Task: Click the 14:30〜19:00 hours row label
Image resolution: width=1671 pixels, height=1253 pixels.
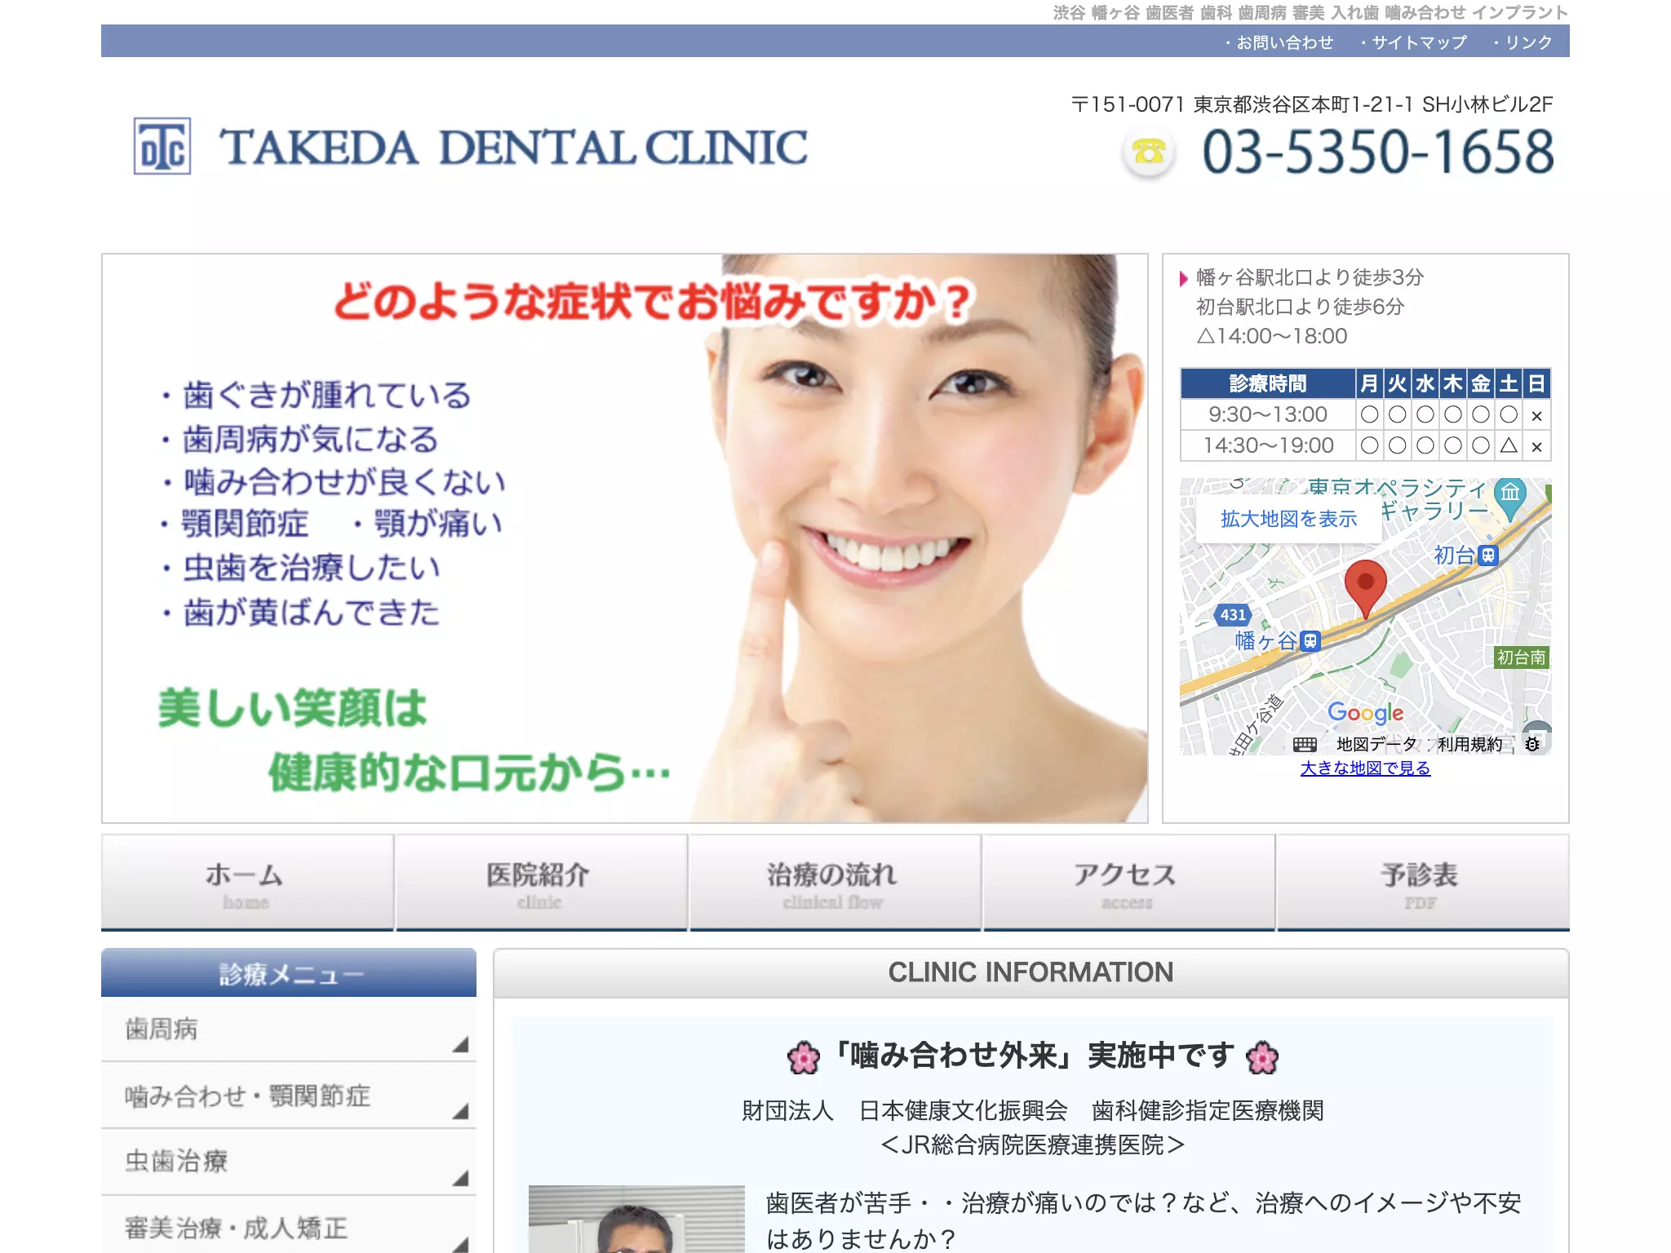Action: click(1268, 445)
